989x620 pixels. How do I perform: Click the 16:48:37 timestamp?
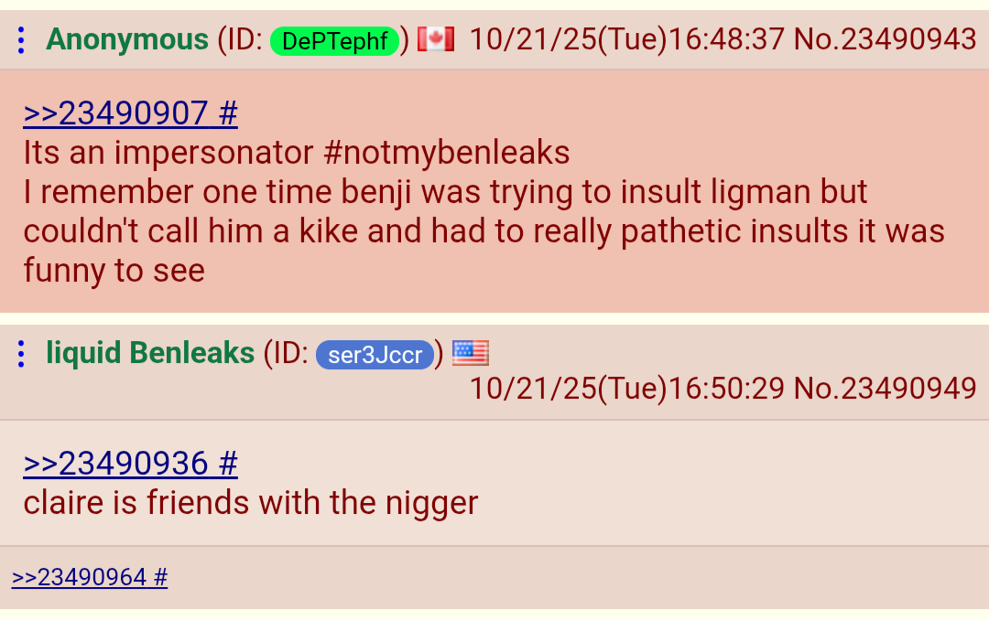(x=726, y=39)
